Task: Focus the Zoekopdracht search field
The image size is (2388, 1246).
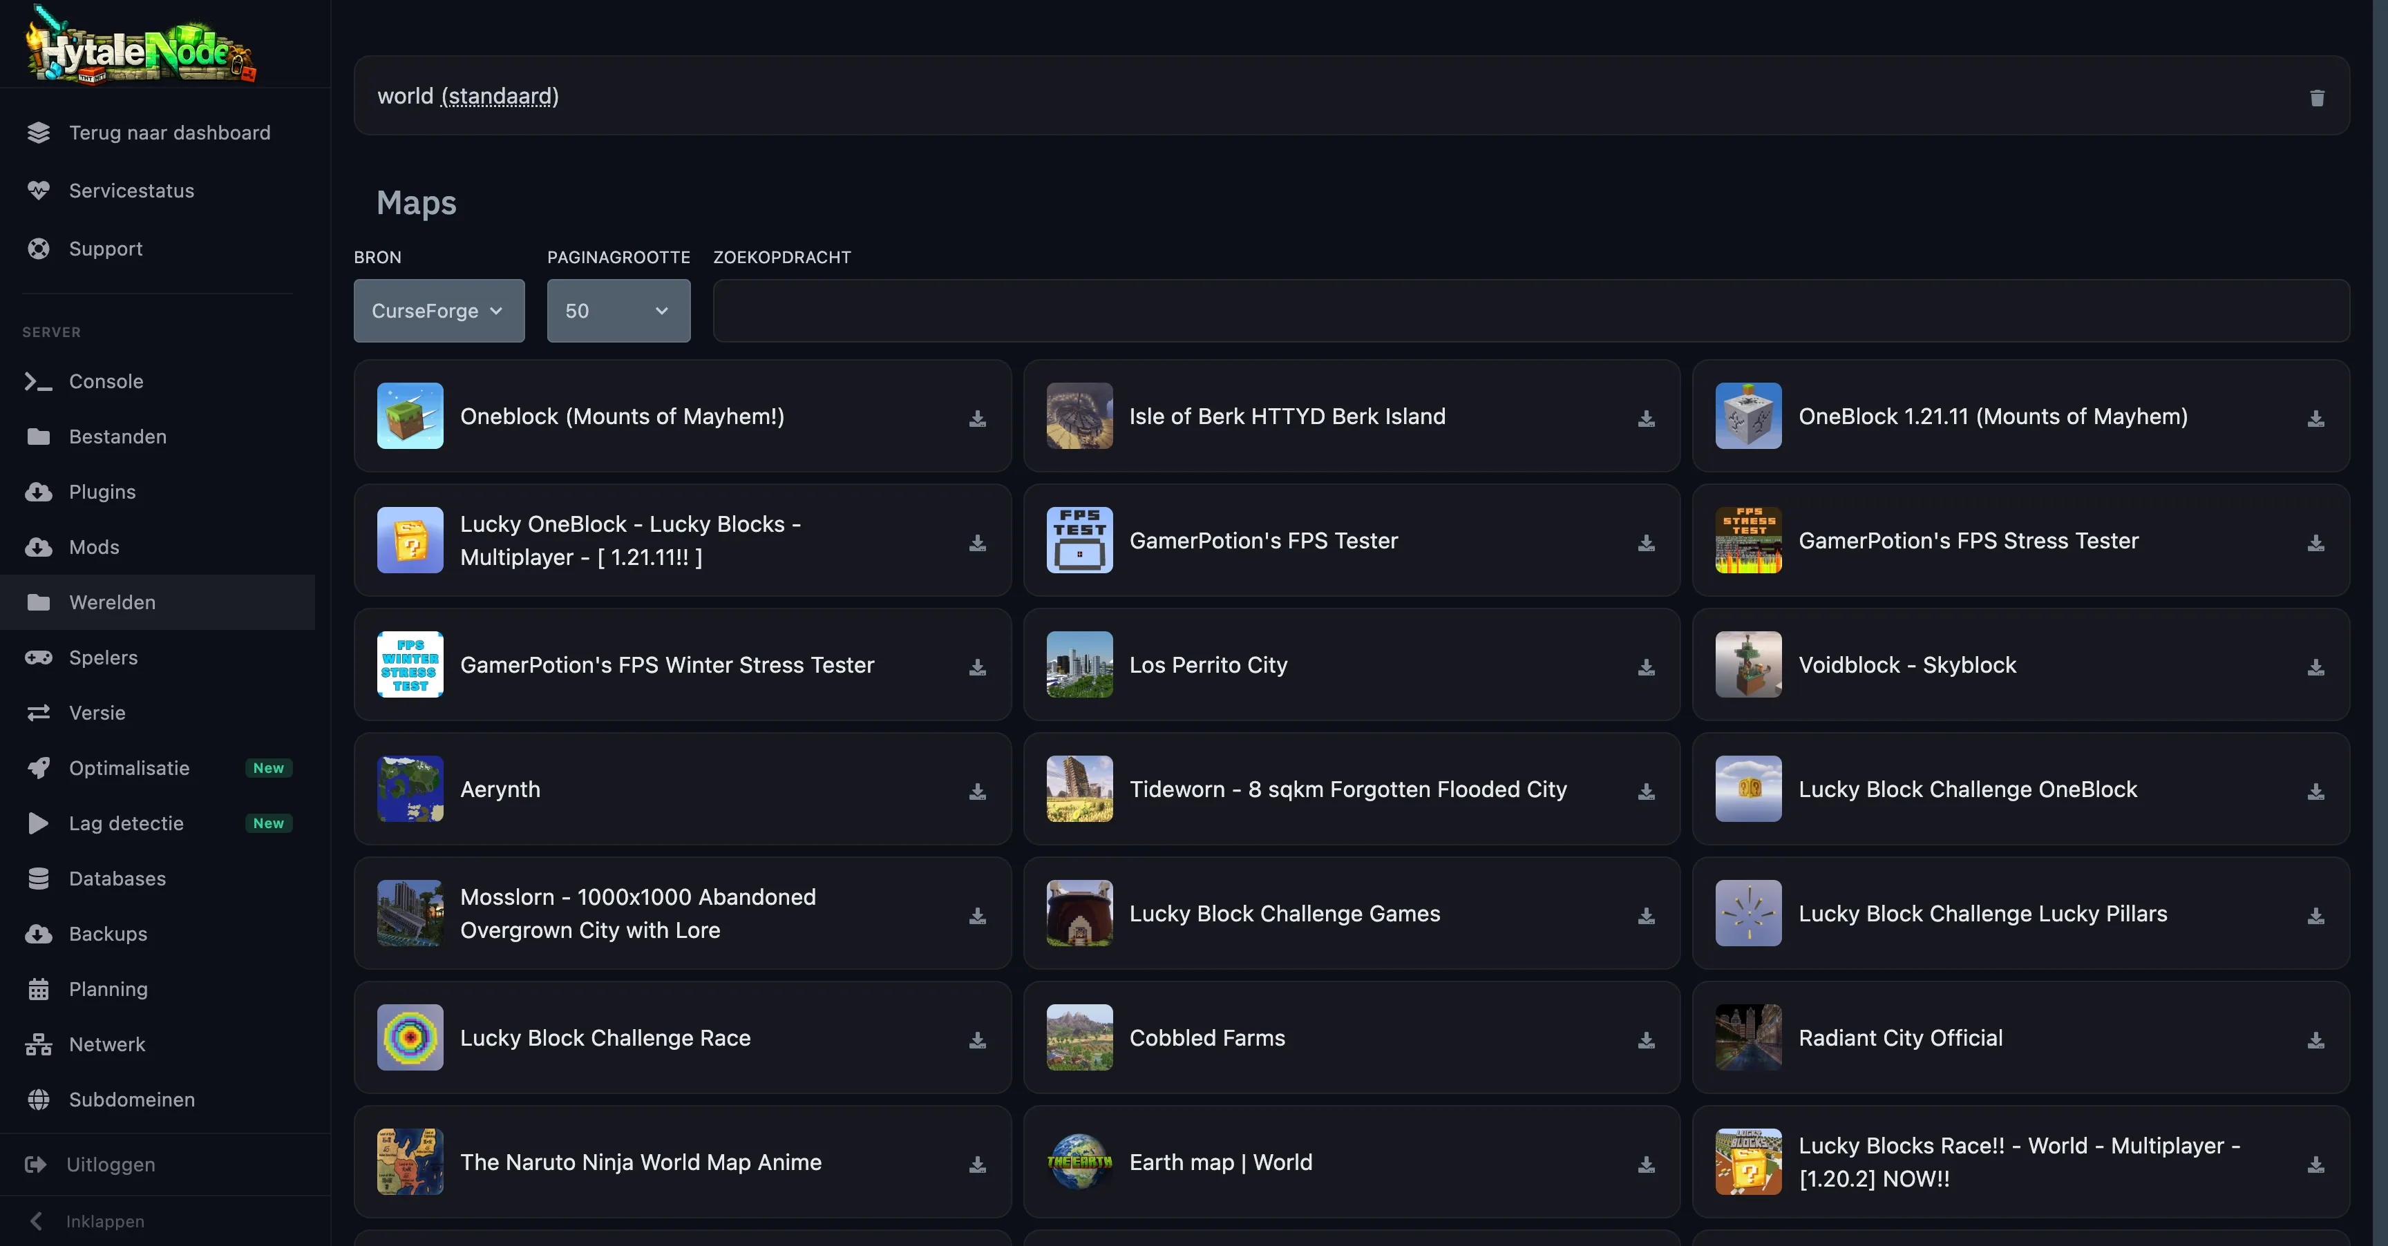Action: 1531,310
